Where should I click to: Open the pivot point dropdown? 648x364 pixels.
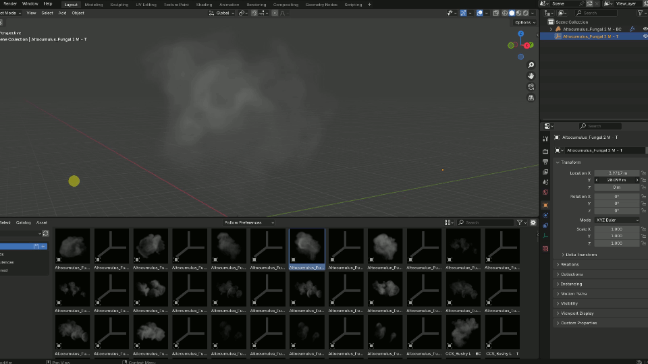pyautogui.click(x=243, y=13)
